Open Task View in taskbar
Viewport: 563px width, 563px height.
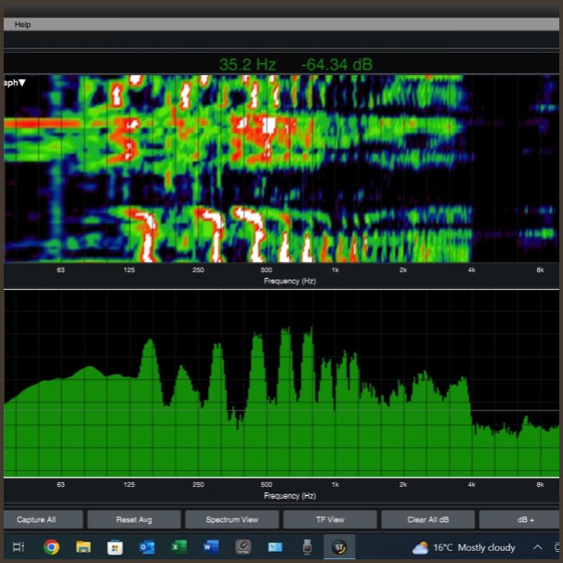19,547
